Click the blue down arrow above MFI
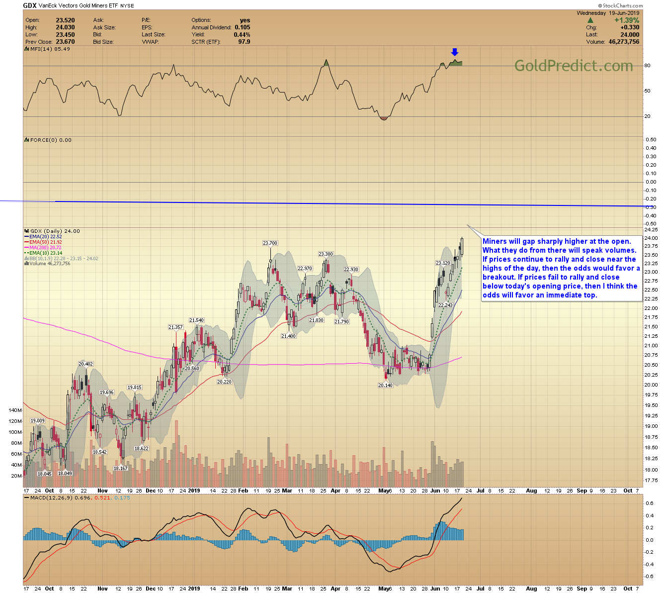The width and height of the screenshot is (666, 593). coord(454,52)
